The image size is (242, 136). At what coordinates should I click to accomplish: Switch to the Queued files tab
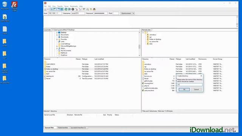click(x=50, y=128)
